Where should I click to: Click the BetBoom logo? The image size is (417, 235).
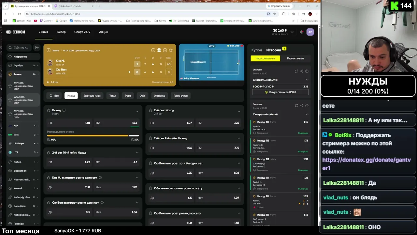pyautogui.click(x=16, y=32)
